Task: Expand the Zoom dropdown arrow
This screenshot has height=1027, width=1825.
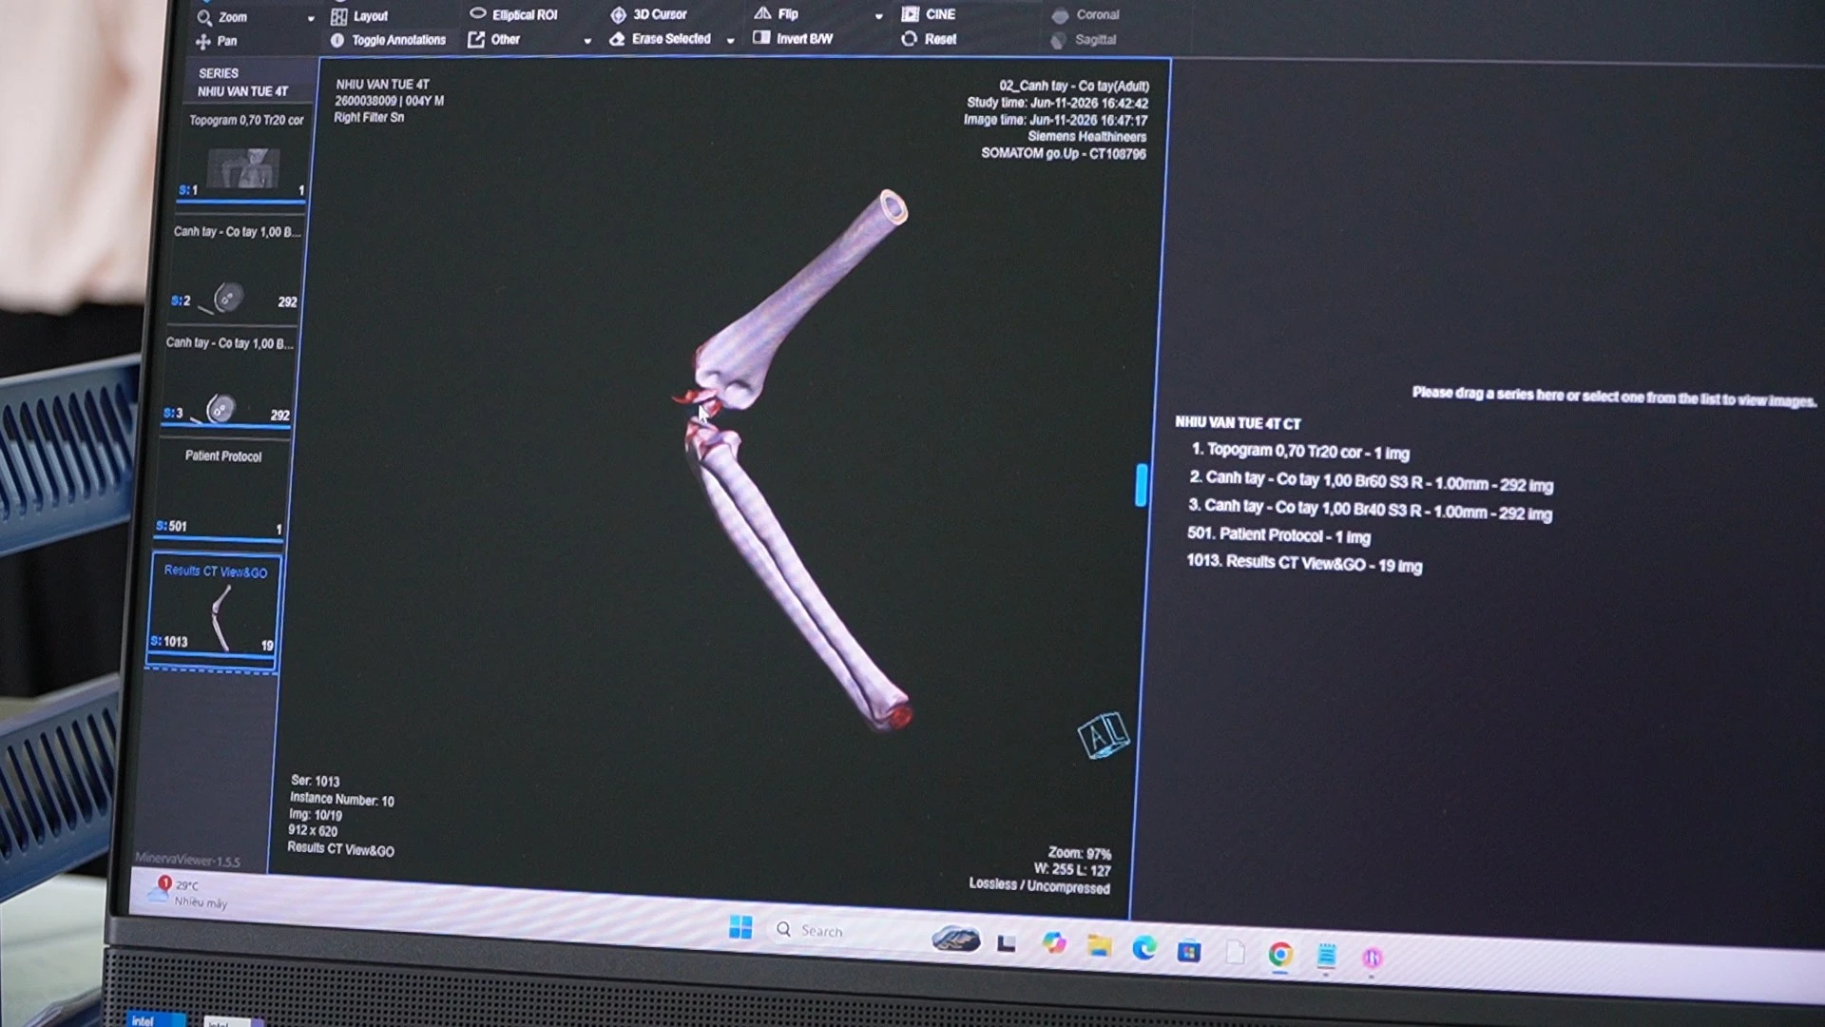Action: tap(311, 18)
